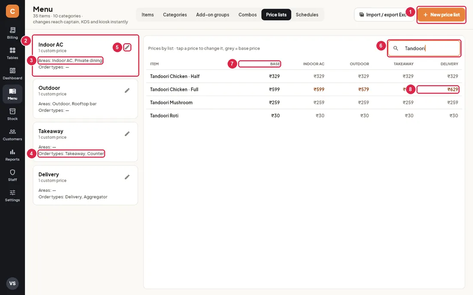
Task: Open Tables in the sidebar
Action: 12,54
